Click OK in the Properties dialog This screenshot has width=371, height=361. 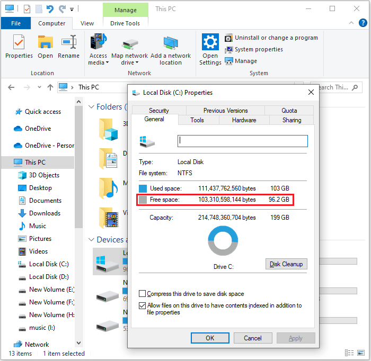[210, 338]
